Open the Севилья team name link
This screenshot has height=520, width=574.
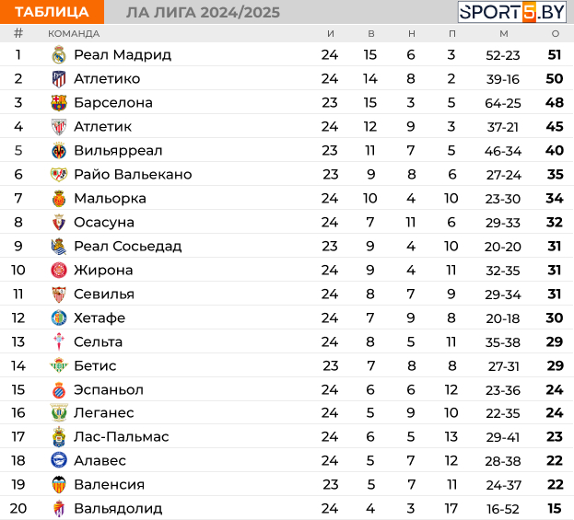(104, 295)
